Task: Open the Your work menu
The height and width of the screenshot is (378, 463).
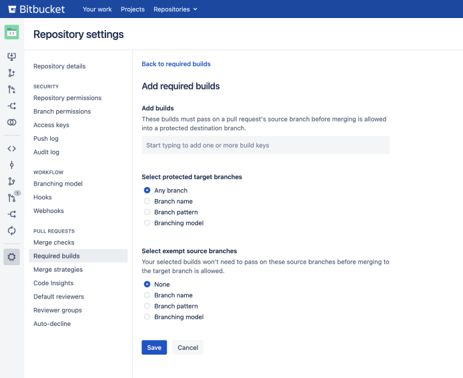Action: pyautogui.click(x=97, y=9)
